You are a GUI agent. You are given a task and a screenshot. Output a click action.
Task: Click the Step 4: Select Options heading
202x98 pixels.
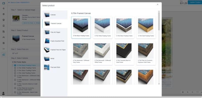click(19, 58)
